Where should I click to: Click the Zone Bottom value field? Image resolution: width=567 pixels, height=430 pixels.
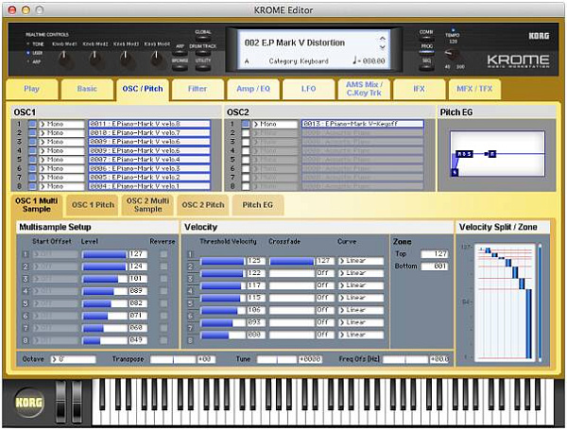coord(435,267)
